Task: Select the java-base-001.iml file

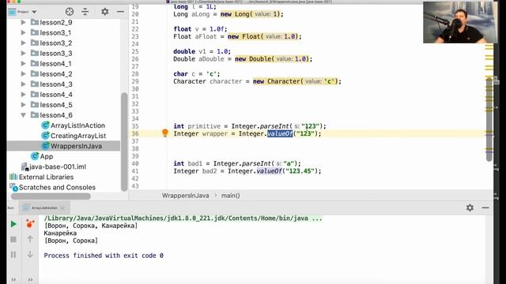Action: [58, 166]
